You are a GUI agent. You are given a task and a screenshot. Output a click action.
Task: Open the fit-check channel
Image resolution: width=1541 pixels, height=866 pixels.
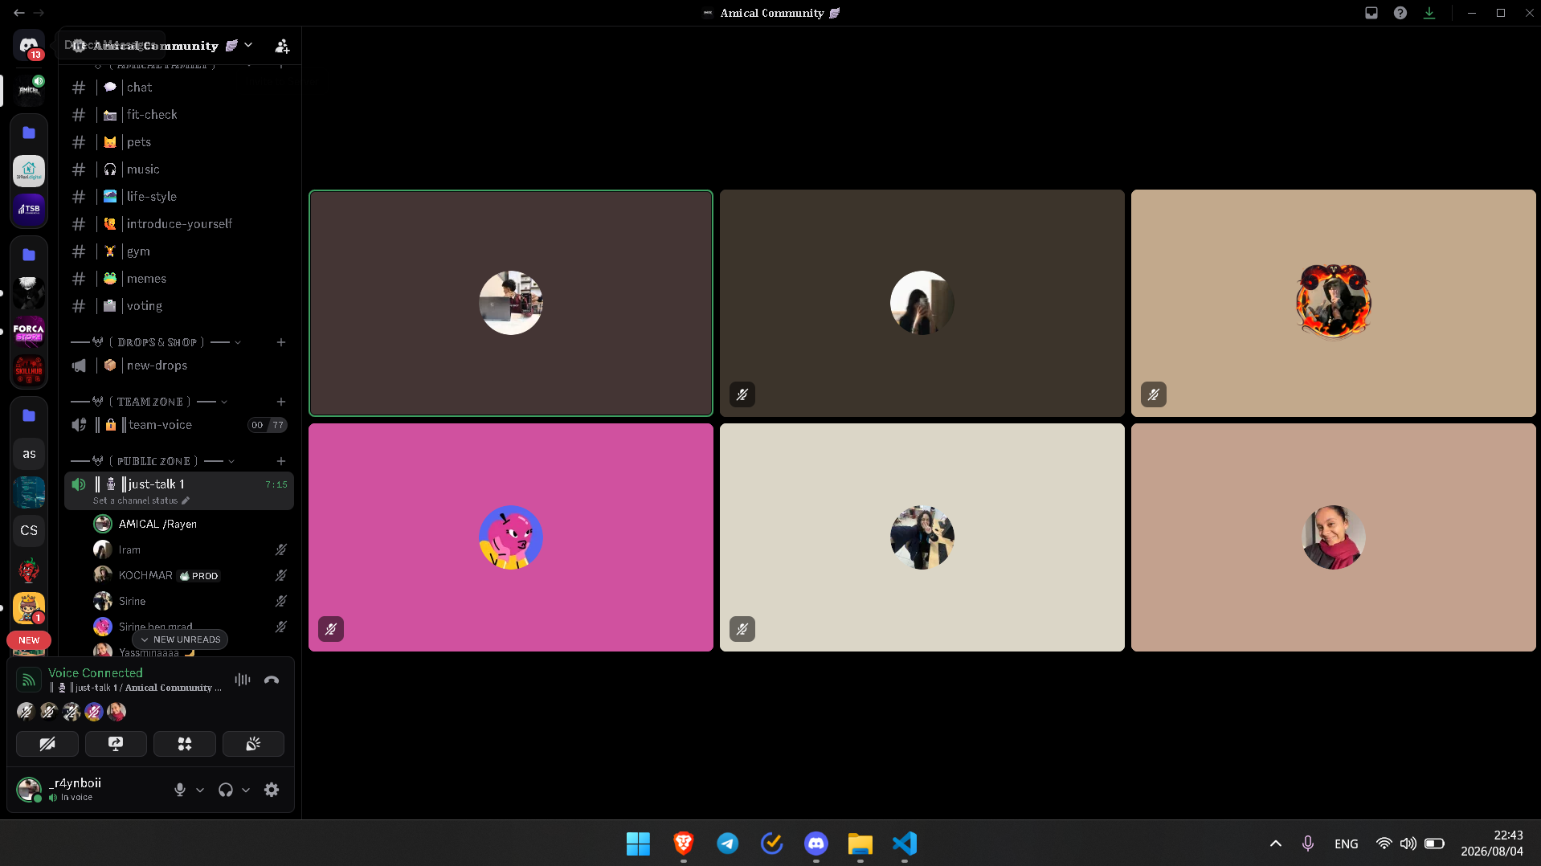click(x=179, y=115)
